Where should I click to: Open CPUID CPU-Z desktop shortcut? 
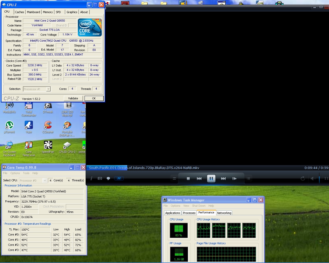click(x=67, y=147)
